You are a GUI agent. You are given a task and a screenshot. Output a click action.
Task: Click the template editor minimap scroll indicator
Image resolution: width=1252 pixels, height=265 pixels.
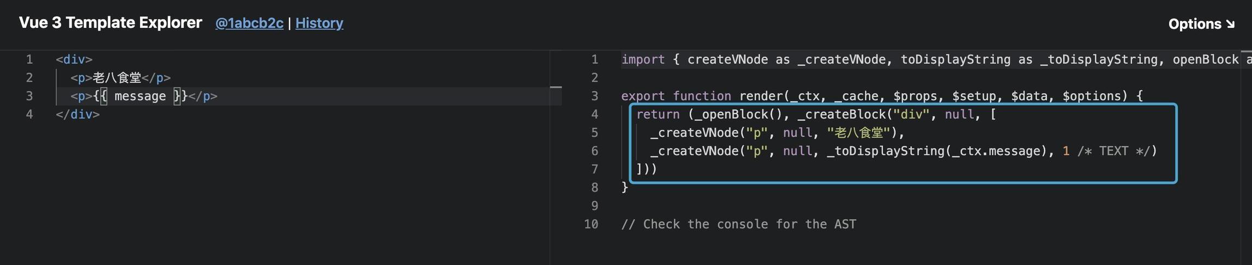pos(556,87)
